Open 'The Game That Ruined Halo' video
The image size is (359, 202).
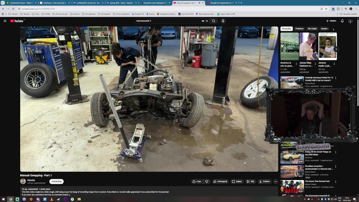(x=317, y=181)
